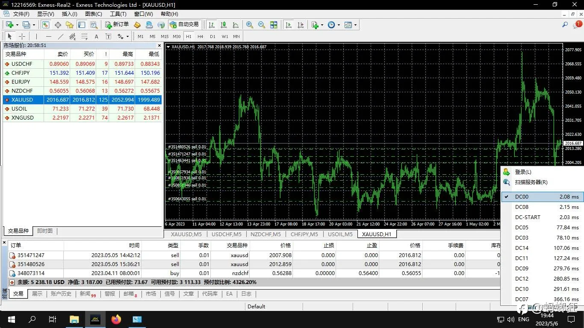This screenshot has width=584, height=328.
Task: Expand the profiles dropdown arrow
Action: tap(34, 25)
